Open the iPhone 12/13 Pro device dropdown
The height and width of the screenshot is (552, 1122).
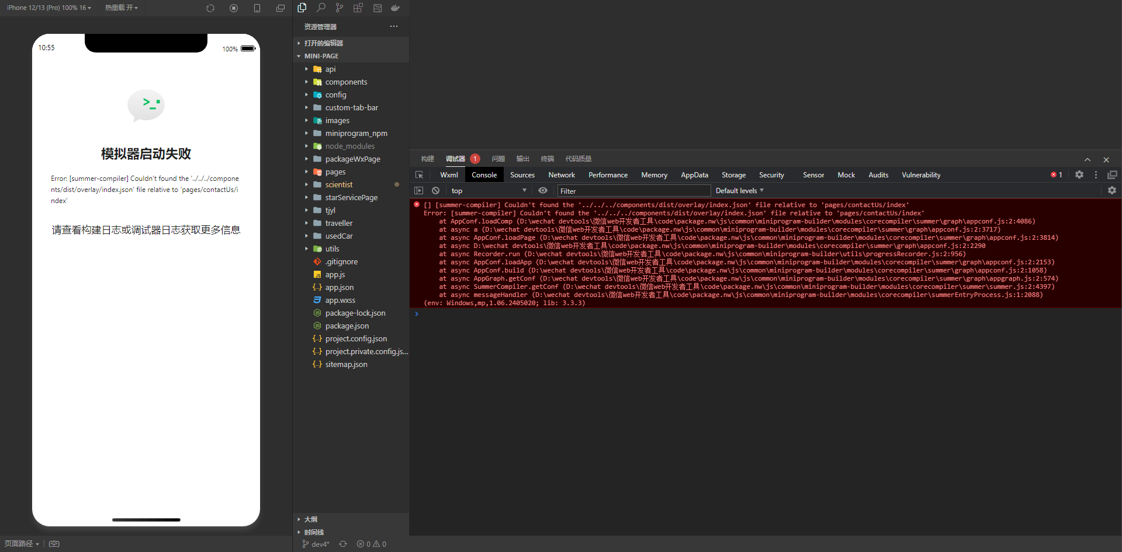[49, 8]
